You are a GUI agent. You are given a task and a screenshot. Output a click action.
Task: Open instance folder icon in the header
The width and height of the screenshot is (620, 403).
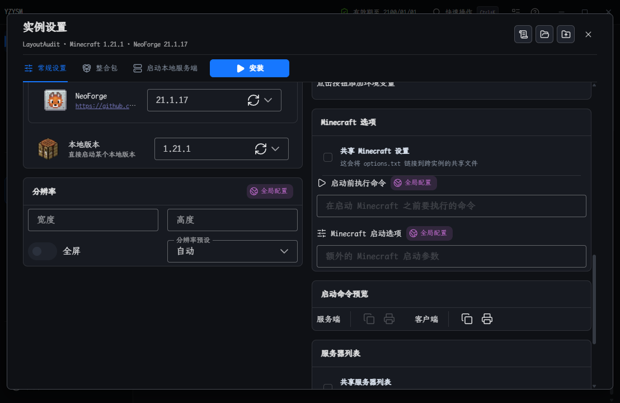544,34
